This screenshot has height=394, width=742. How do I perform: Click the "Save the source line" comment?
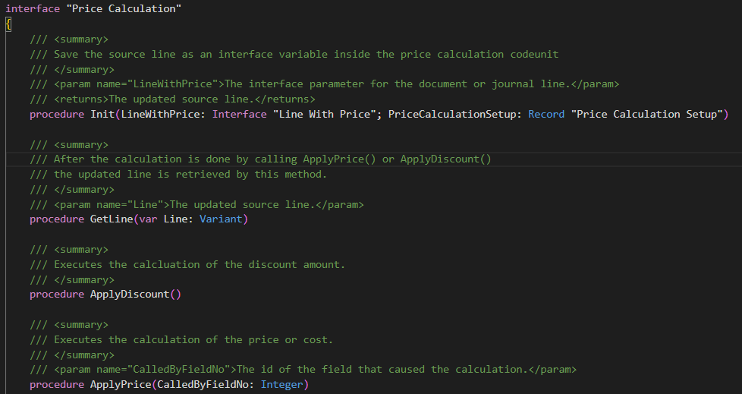coord(115,55)
